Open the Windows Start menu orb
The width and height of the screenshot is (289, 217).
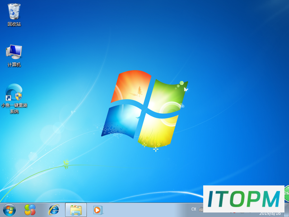9,210
